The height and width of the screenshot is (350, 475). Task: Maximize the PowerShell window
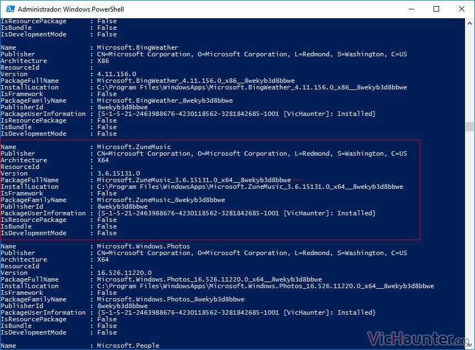(436, 9)
